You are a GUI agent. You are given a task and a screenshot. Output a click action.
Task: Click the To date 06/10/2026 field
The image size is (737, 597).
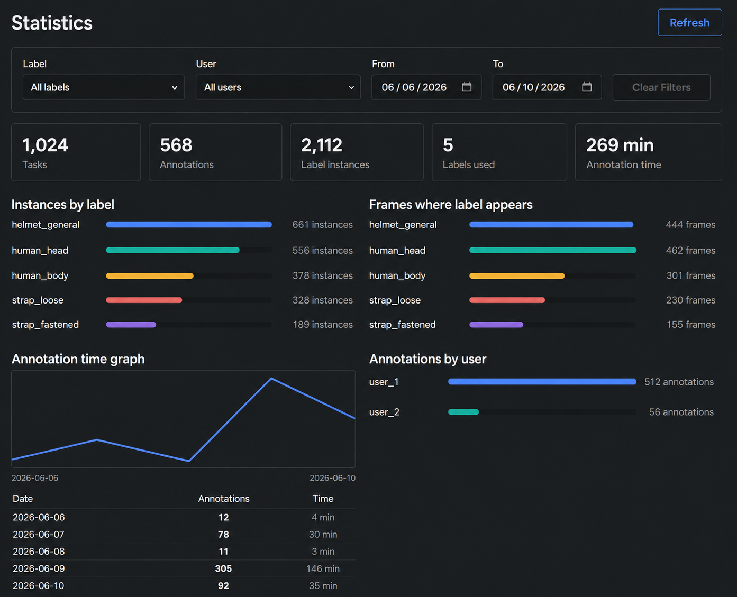547,87
